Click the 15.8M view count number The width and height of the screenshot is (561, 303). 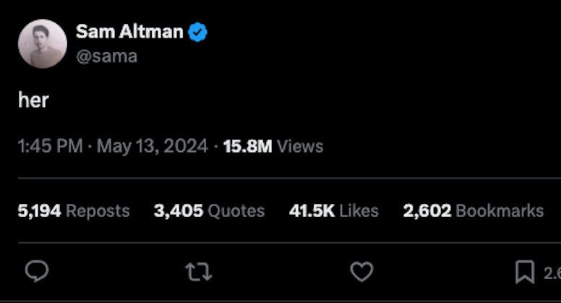247,146
